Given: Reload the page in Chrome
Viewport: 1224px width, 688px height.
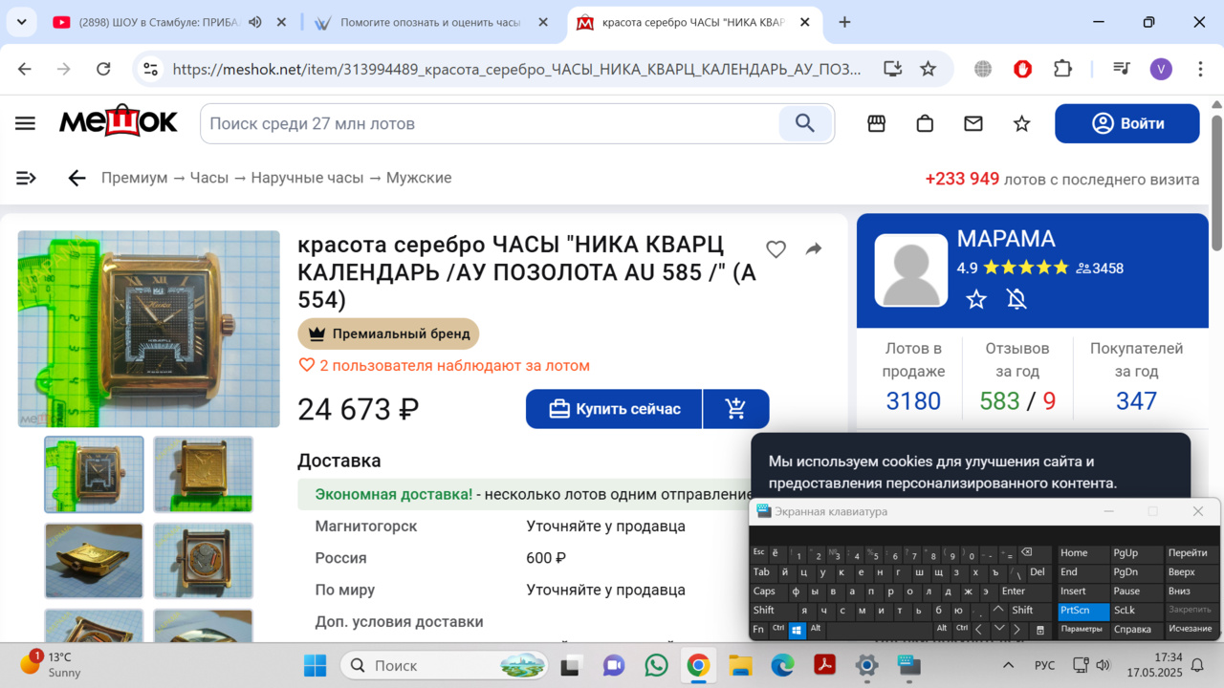Looking at the screenshot, I should point(103,69).
